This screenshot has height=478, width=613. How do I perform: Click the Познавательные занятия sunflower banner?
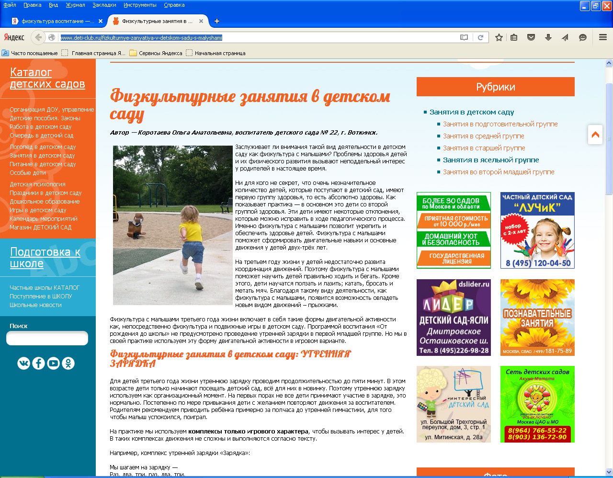pyautogui.click(x=537, y=318)
